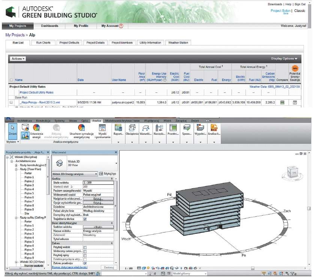Open the Actions dropdown
The image size is (314, 277).
[x=18, y=59]
